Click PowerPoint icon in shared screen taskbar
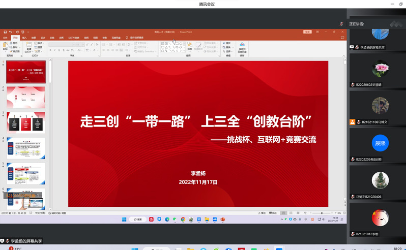Viewport: 406px width, 250px height. pyautogui.click(x=222, y=220)
